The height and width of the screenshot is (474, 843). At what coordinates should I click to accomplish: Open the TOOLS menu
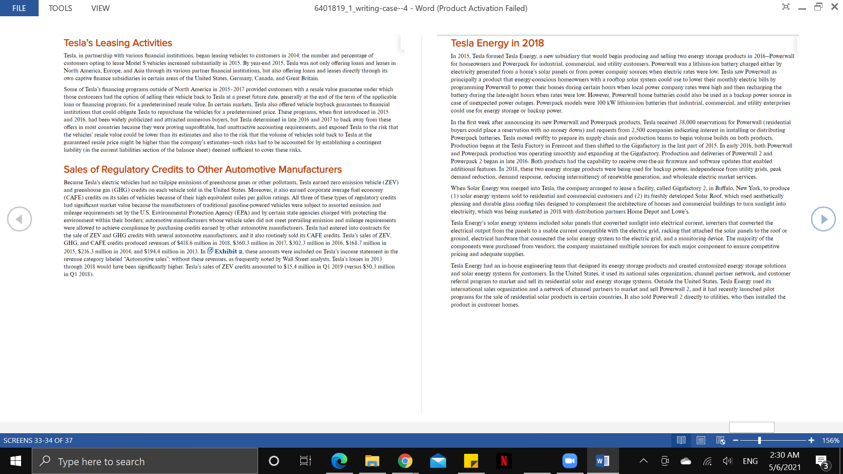tap(60, 8)
